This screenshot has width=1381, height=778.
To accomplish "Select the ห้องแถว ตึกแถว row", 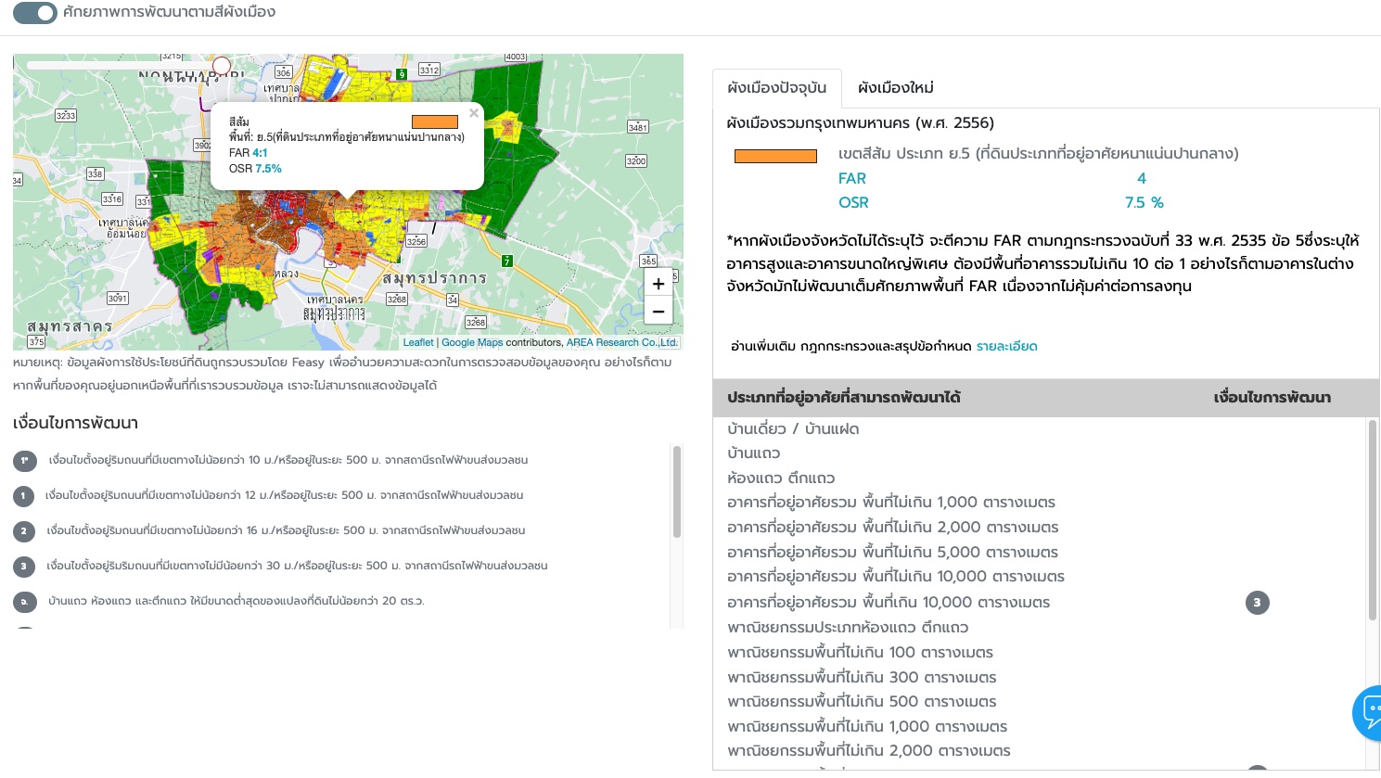I will click(x=1039, y=478).
